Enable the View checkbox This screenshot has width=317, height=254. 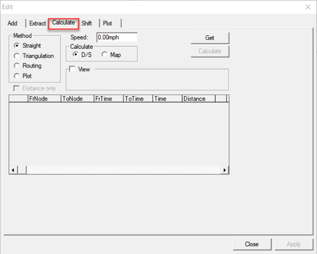tap(72, 69)
